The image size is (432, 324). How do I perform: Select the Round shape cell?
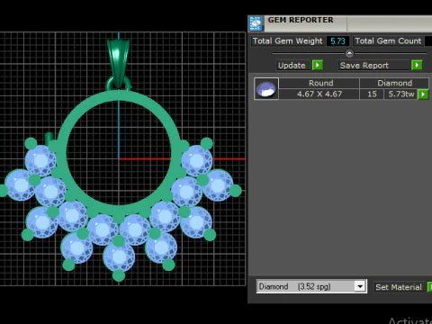pos(320,83)
